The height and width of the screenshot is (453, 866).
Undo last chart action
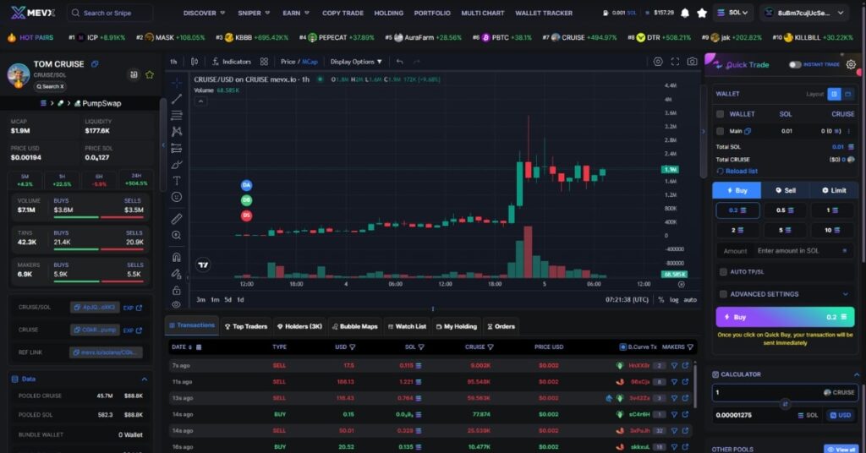coord(399,62)
